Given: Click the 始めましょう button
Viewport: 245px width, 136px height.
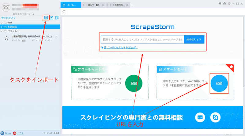Looking at the screenshot, I should [x=194, y=40].
